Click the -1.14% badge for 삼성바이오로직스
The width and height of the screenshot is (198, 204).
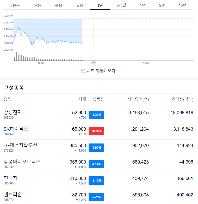(x=96, y=164)
